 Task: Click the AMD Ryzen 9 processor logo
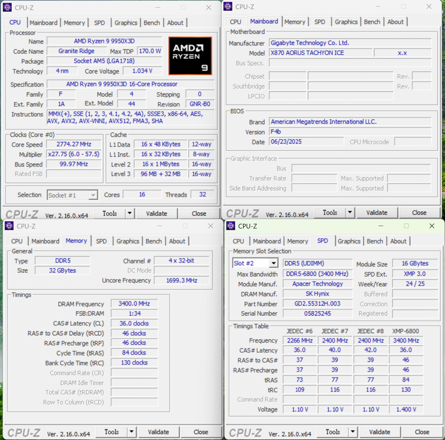190,56
